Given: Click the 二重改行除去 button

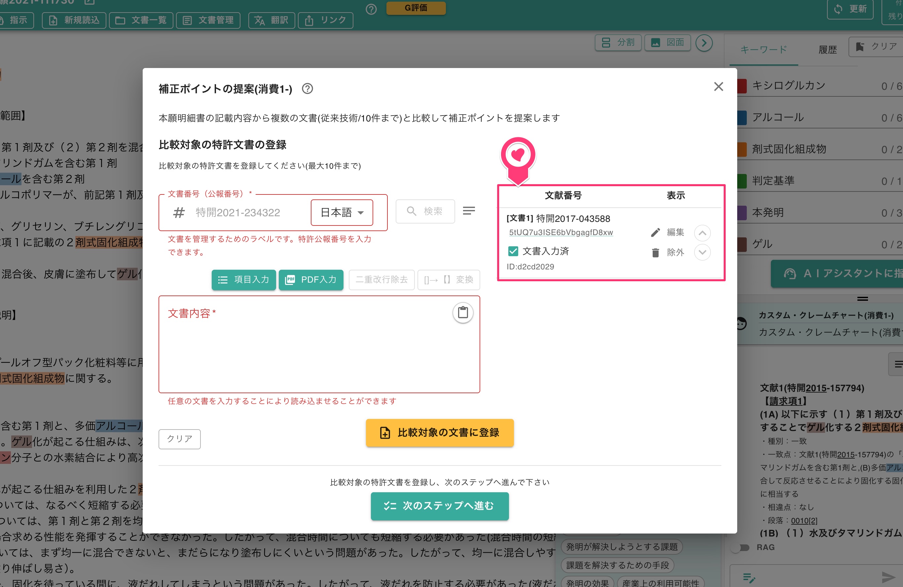Looking at the screenshot, I should (x=381, y=280).
